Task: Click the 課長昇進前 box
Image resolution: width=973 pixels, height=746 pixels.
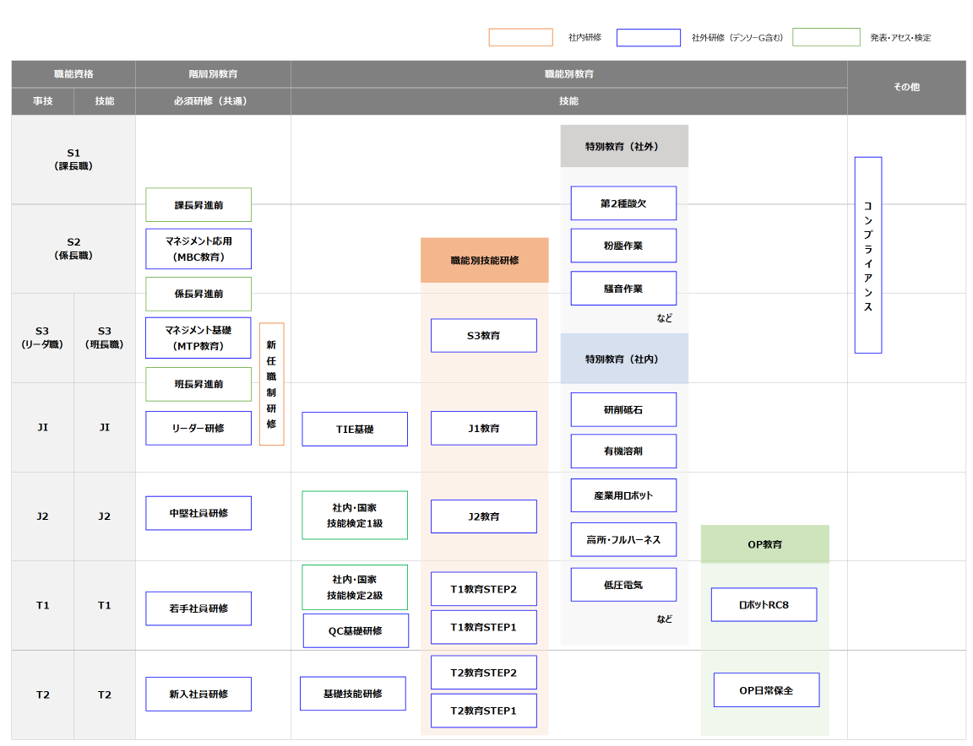Action: point(198,205)
